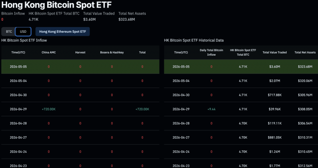Viewport: 318px width, 168px height.
Task: Click 2026-04-27 date in Historical Data table
Action: point(181,137)
